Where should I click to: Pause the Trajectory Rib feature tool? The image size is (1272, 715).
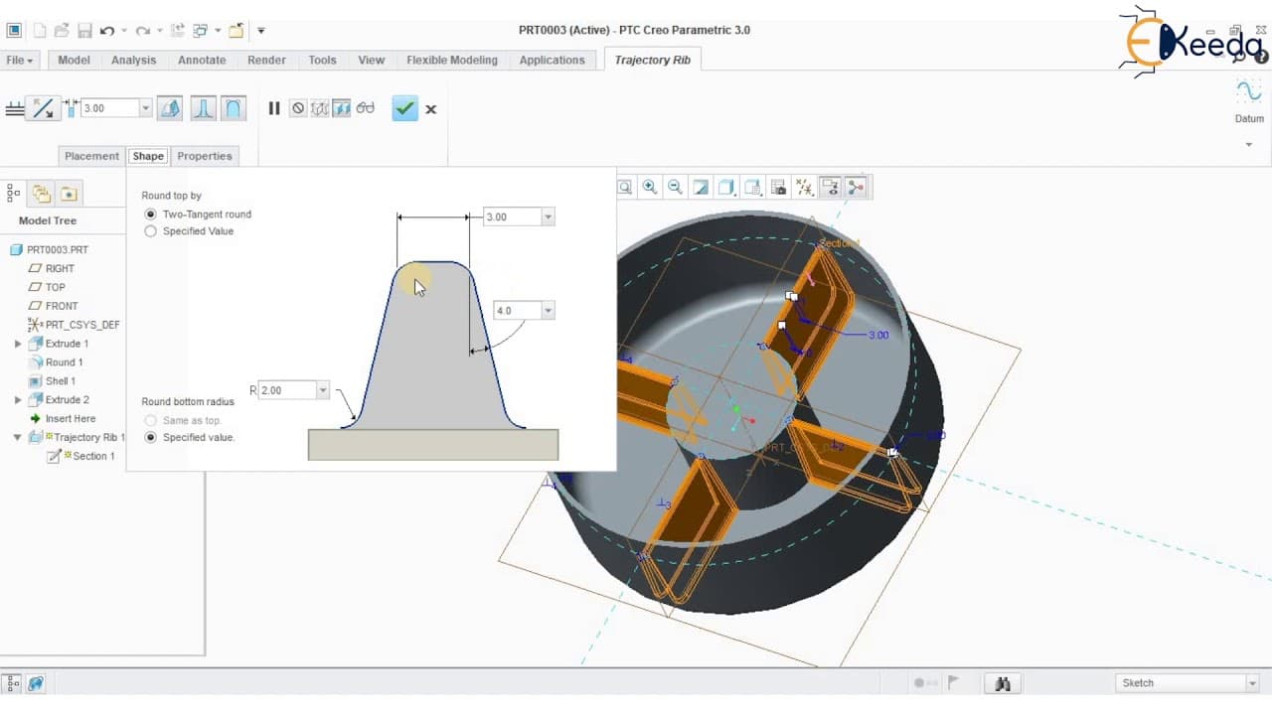coord(274,108)
